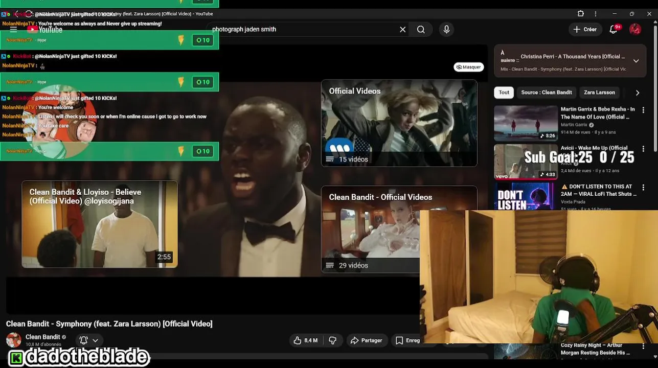Open options for Avicii Wake Me Up
This screenshot has width=658, height=368.
click(643, 149)
